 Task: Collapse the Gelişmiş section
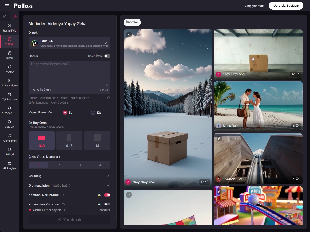point(108,176)
